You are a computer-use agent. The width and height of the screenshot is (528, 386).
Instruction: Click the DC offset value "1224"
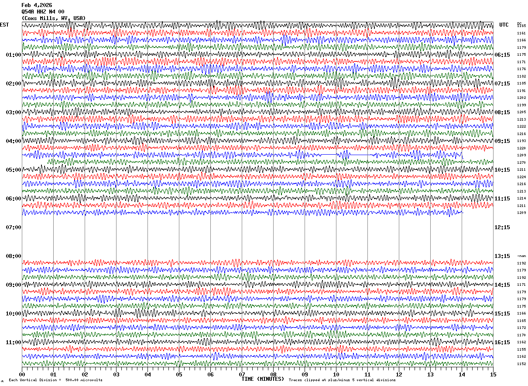tap(521, 177)
